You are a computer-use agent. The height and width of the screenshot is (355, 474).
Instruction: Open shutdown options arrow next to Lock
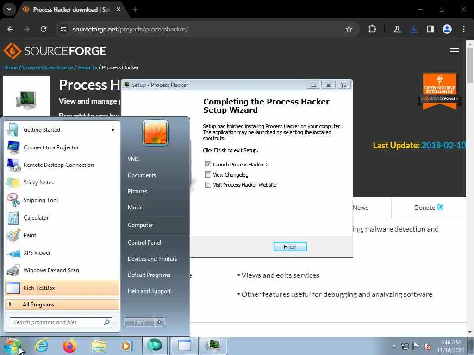coord(160,322)
